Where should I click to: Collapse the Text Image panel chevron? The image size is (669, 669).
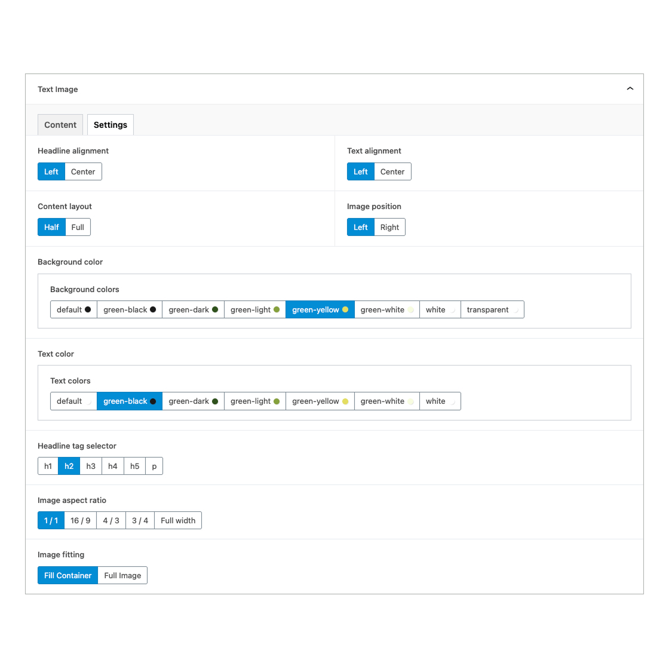(630, 89)
